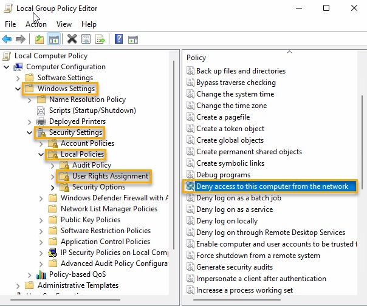Click the Policy-based QoS chart icon

pyautogui.click(x=41, y=274)
